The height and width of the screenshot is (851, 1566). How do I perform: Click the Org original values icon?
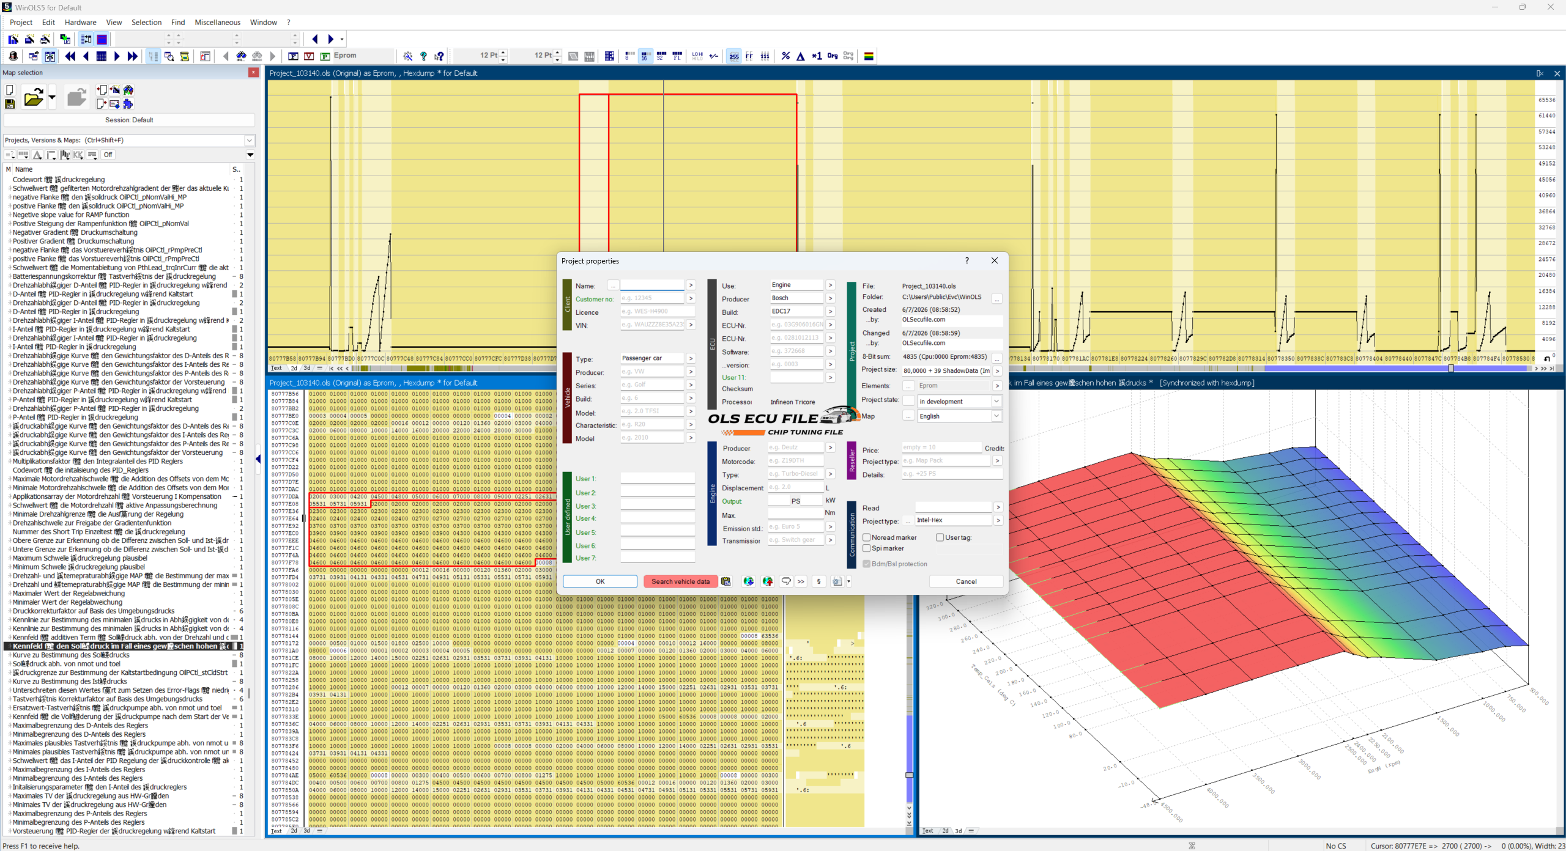833,56
